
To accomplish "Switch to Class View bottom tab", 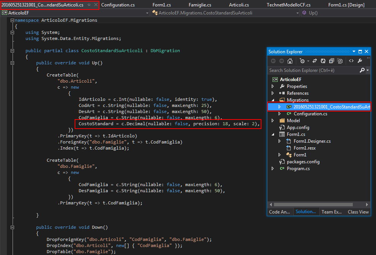I will pyautogui.click(x=358, y=212).
